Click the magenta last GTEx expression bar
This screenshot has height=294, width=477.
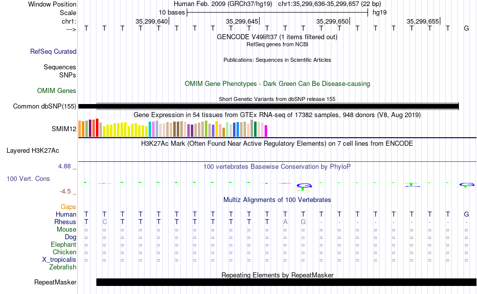(x=266, y=131)
